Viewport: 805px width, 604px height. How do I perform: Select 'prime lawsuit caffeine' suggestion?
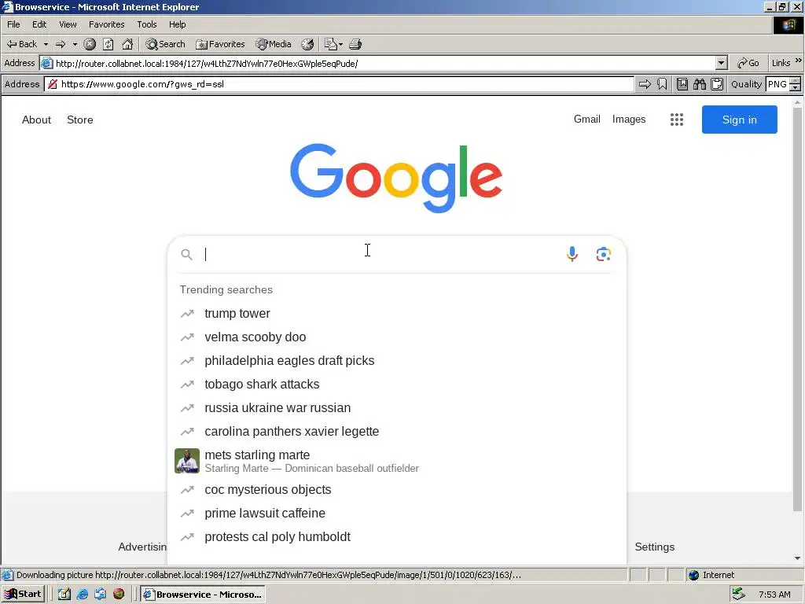[x=397, y=513]
